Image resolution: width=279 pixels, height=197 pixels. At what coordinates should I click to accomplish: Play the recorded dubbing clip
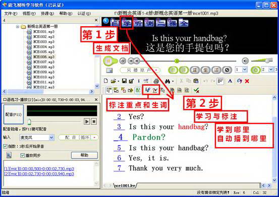tap(87, 121)
